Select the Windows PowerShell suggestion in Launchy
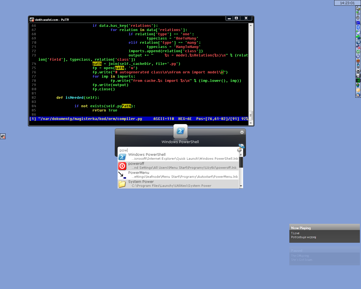Image resolution: width=361 pixels, height=289 pixels. click(178, 157)
